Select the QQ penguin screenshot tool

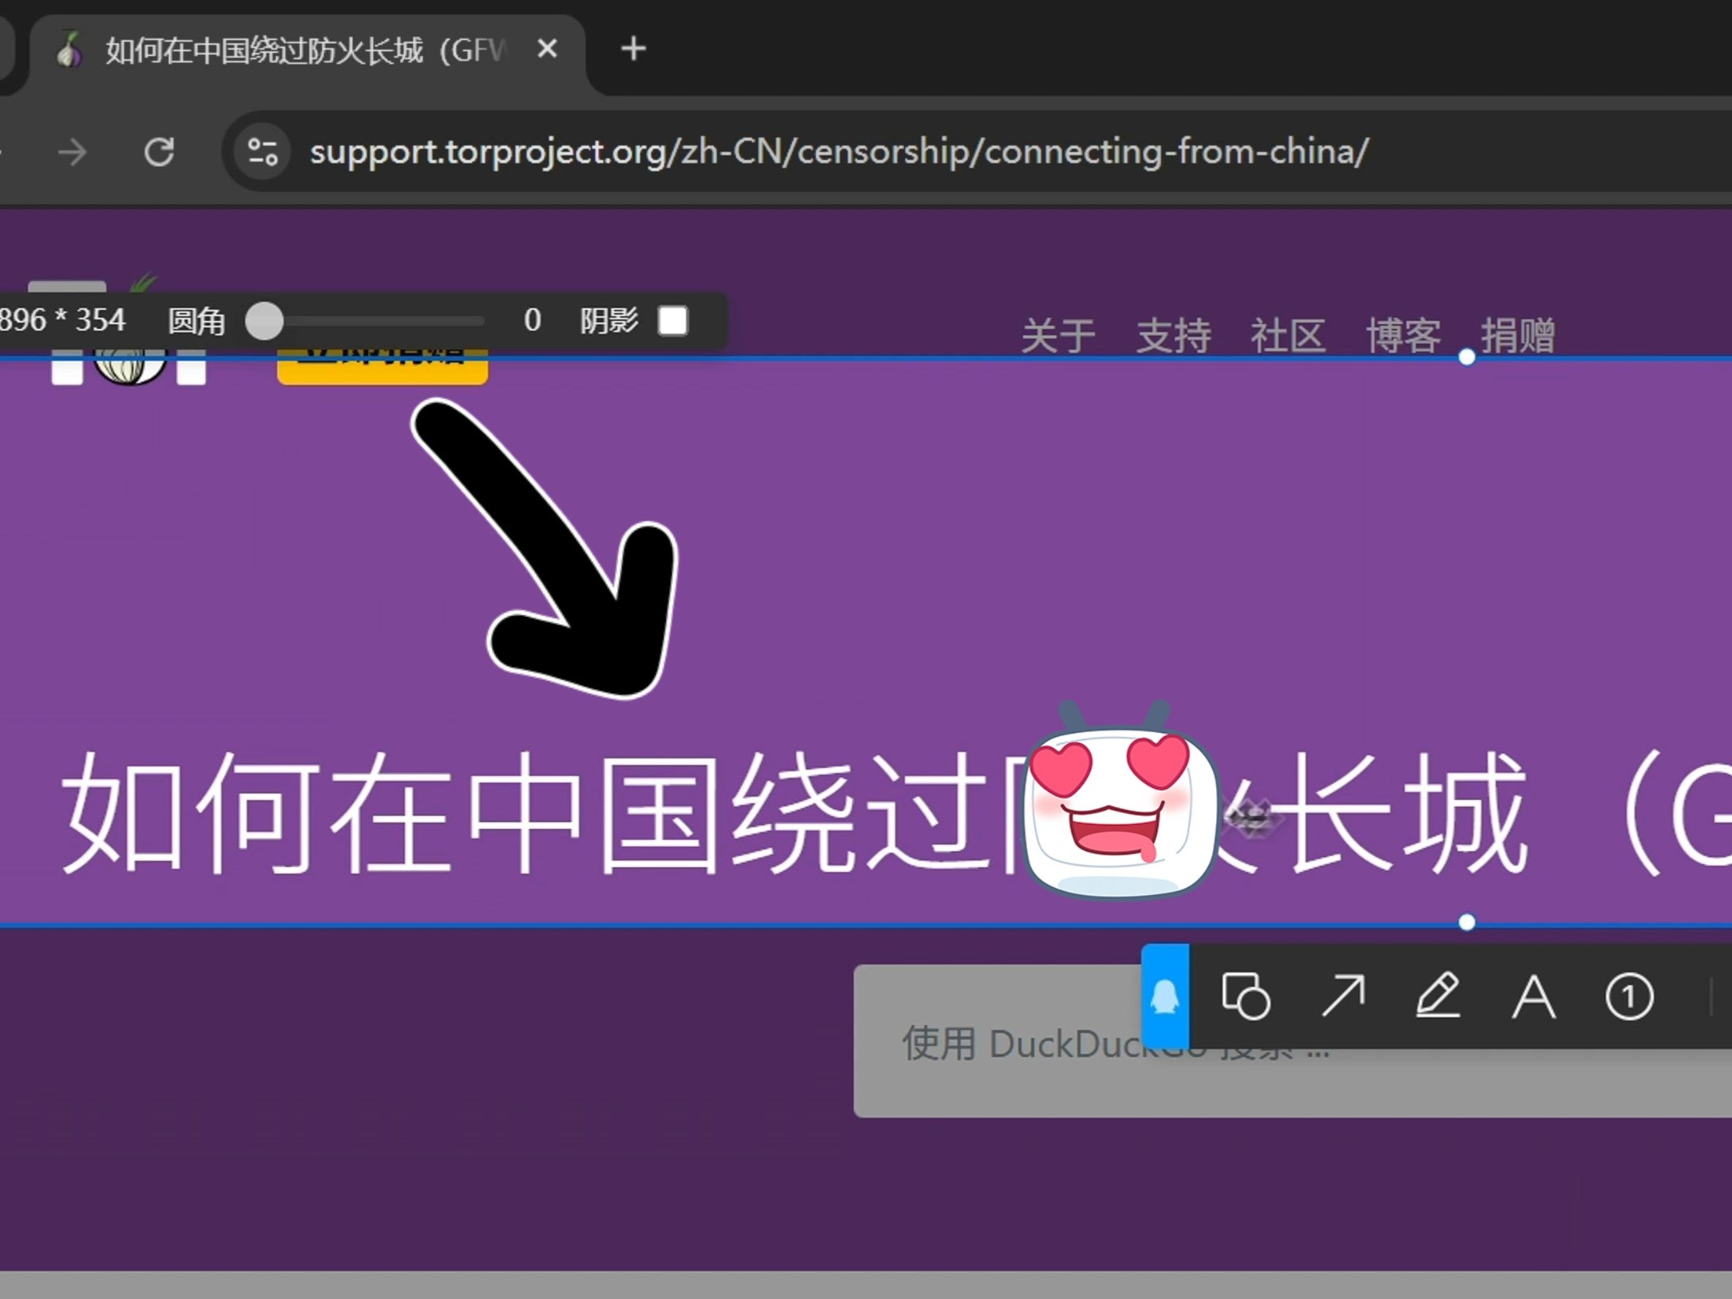(1165, 996)
